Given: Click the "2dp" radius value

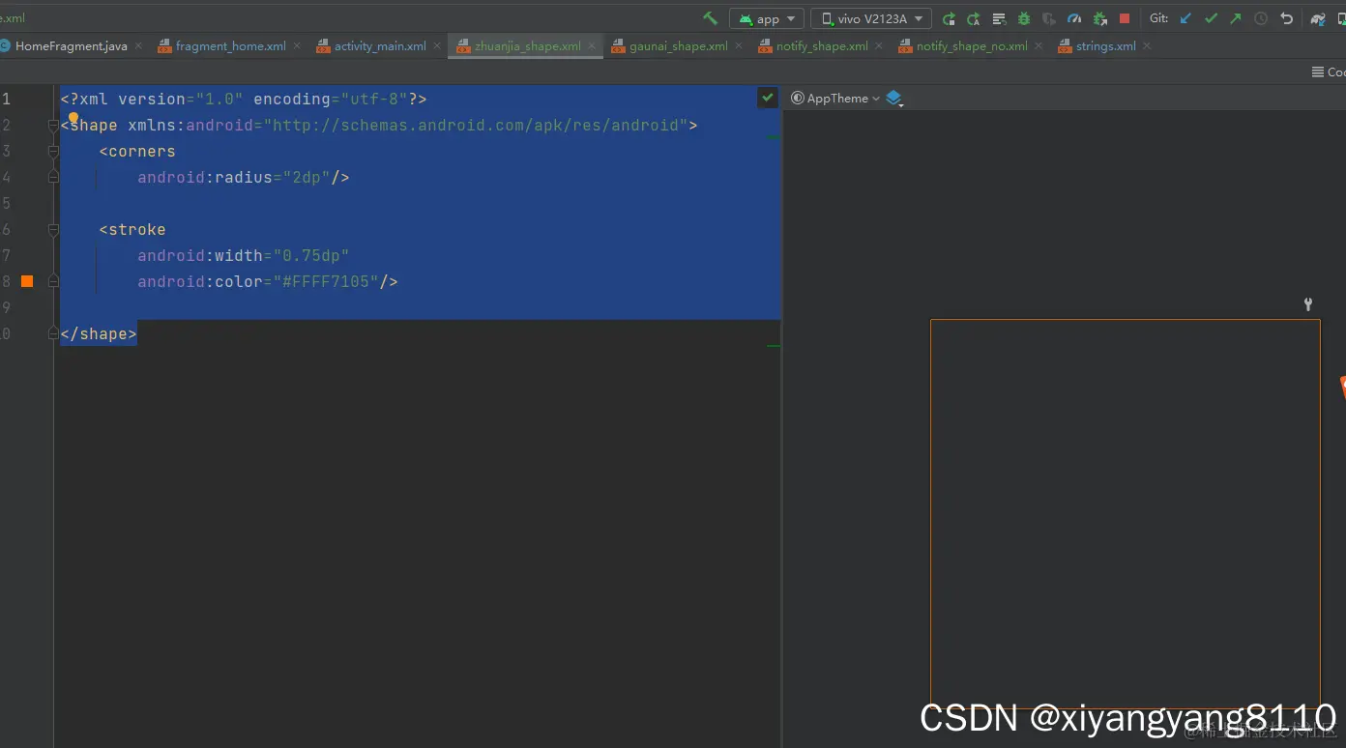Looking at the screenshot, I should click(307, 178).
